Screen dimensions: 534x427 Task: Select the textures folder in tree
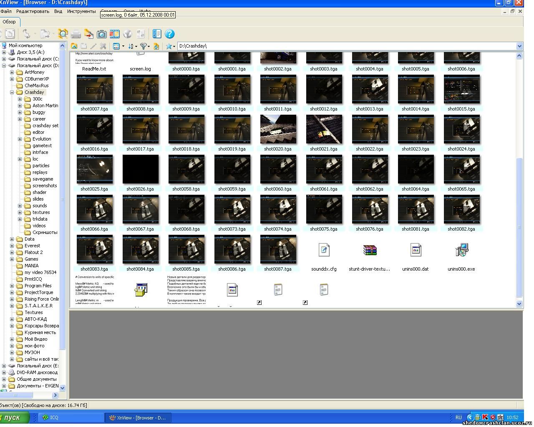click(41, 212)
